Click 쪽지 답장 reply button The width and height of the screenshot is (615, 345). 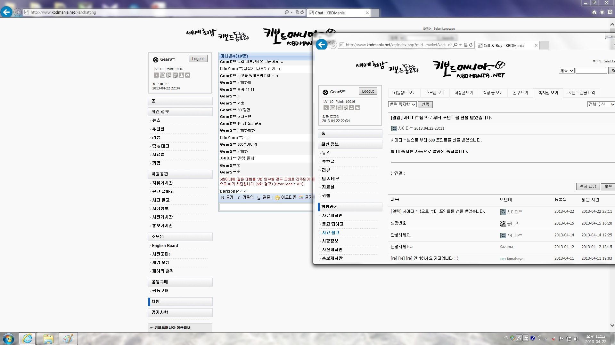tap(588, 187)
